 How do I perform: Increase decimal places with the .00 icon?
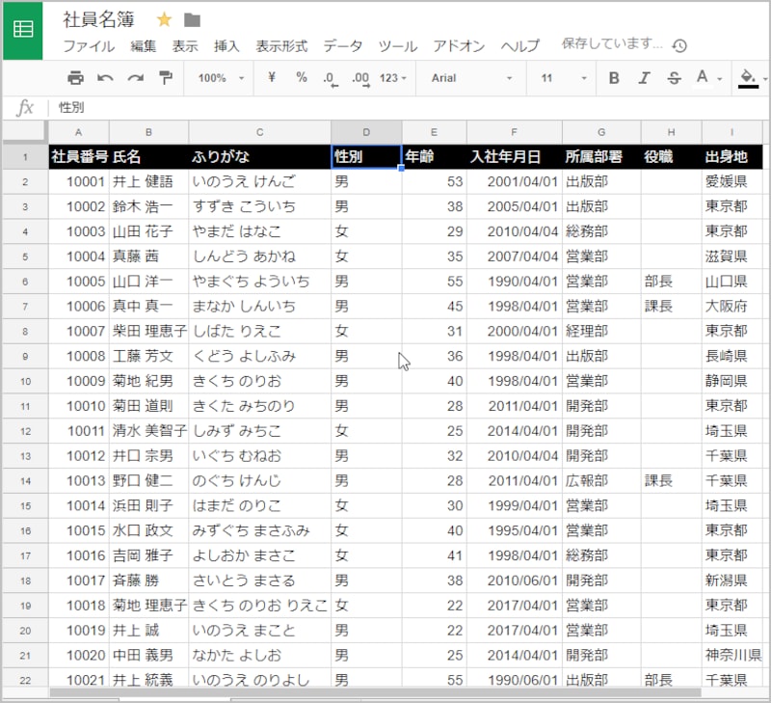click(x=359, y=78)
